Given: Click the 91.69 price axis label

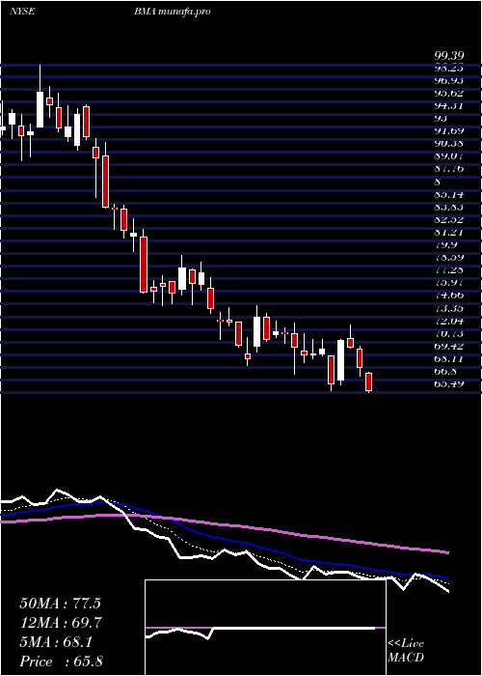Looking at the screenshot, I should point(449,130).
